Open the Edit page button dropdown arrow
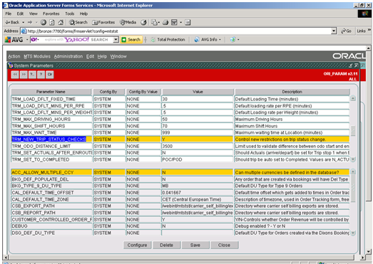The width and height of the screenshot is (373, 264). coord(180,22)
